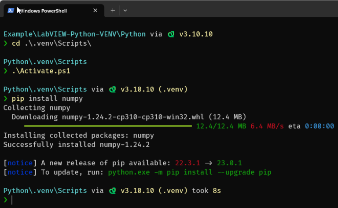338x208 pixels.
Task: Click the PowerShell icon in the tab
Action: point(11,11)
